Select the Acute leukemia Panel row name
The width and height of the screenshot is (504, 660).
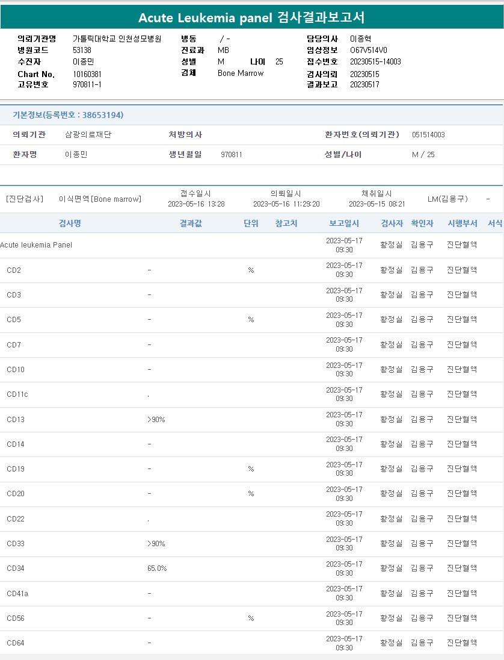point(36,245)
